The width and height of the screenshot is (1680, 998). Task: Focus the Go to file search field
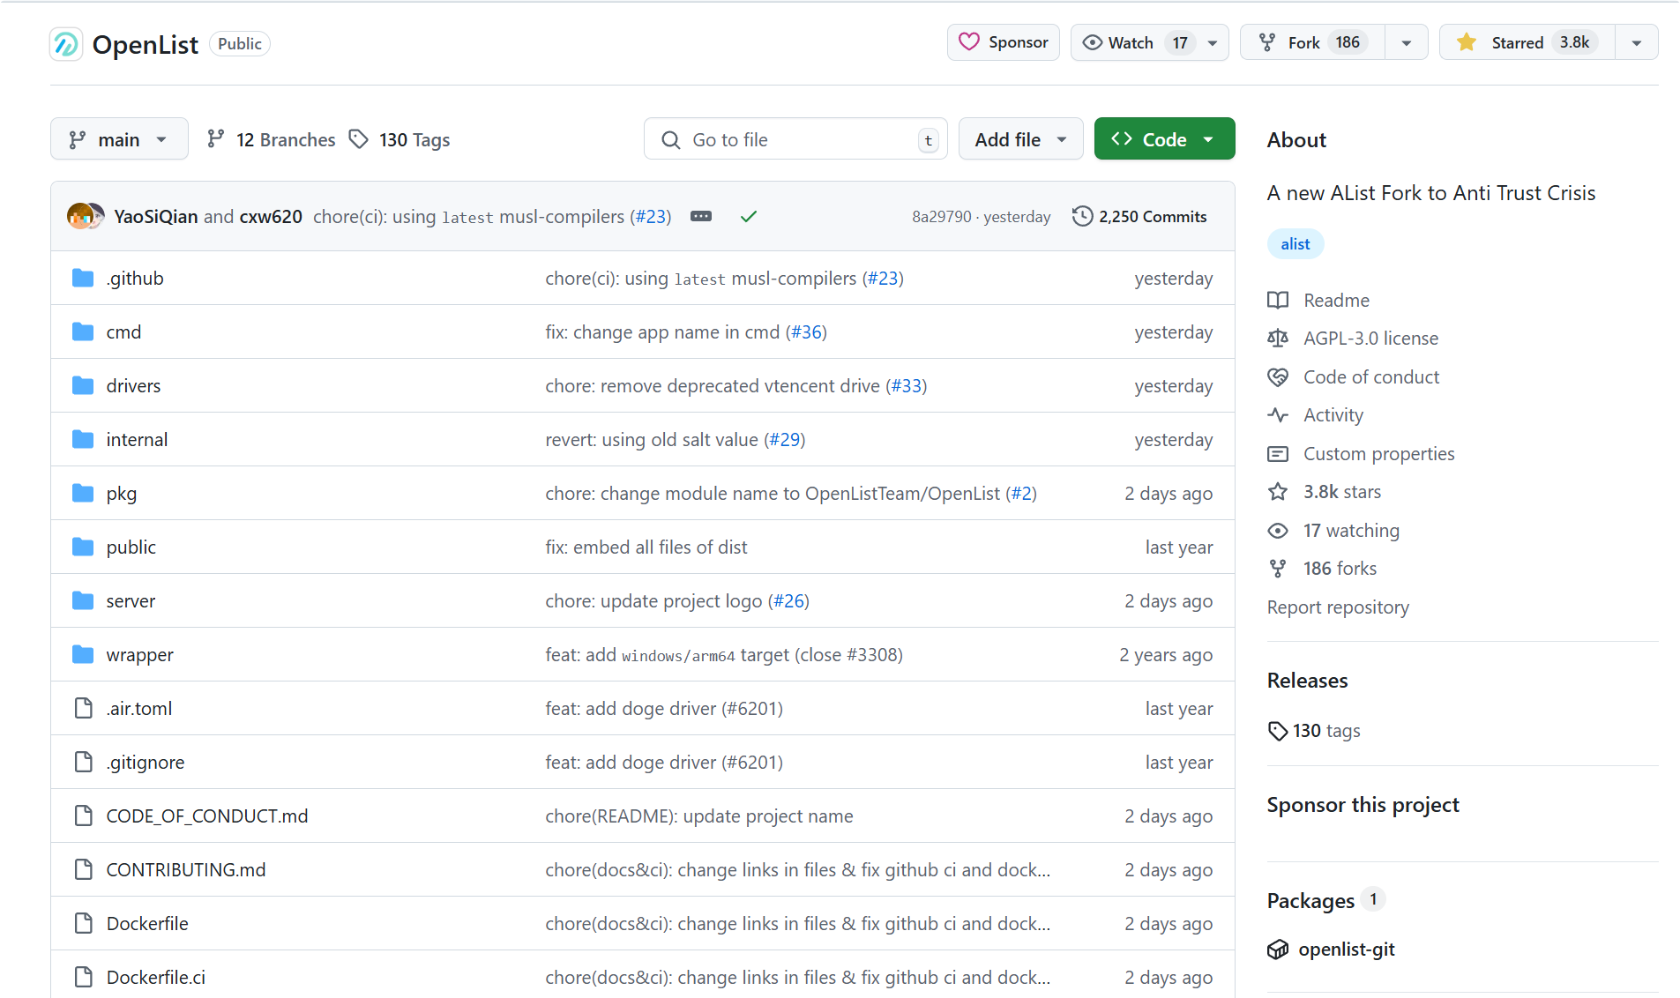click(794, 139)
